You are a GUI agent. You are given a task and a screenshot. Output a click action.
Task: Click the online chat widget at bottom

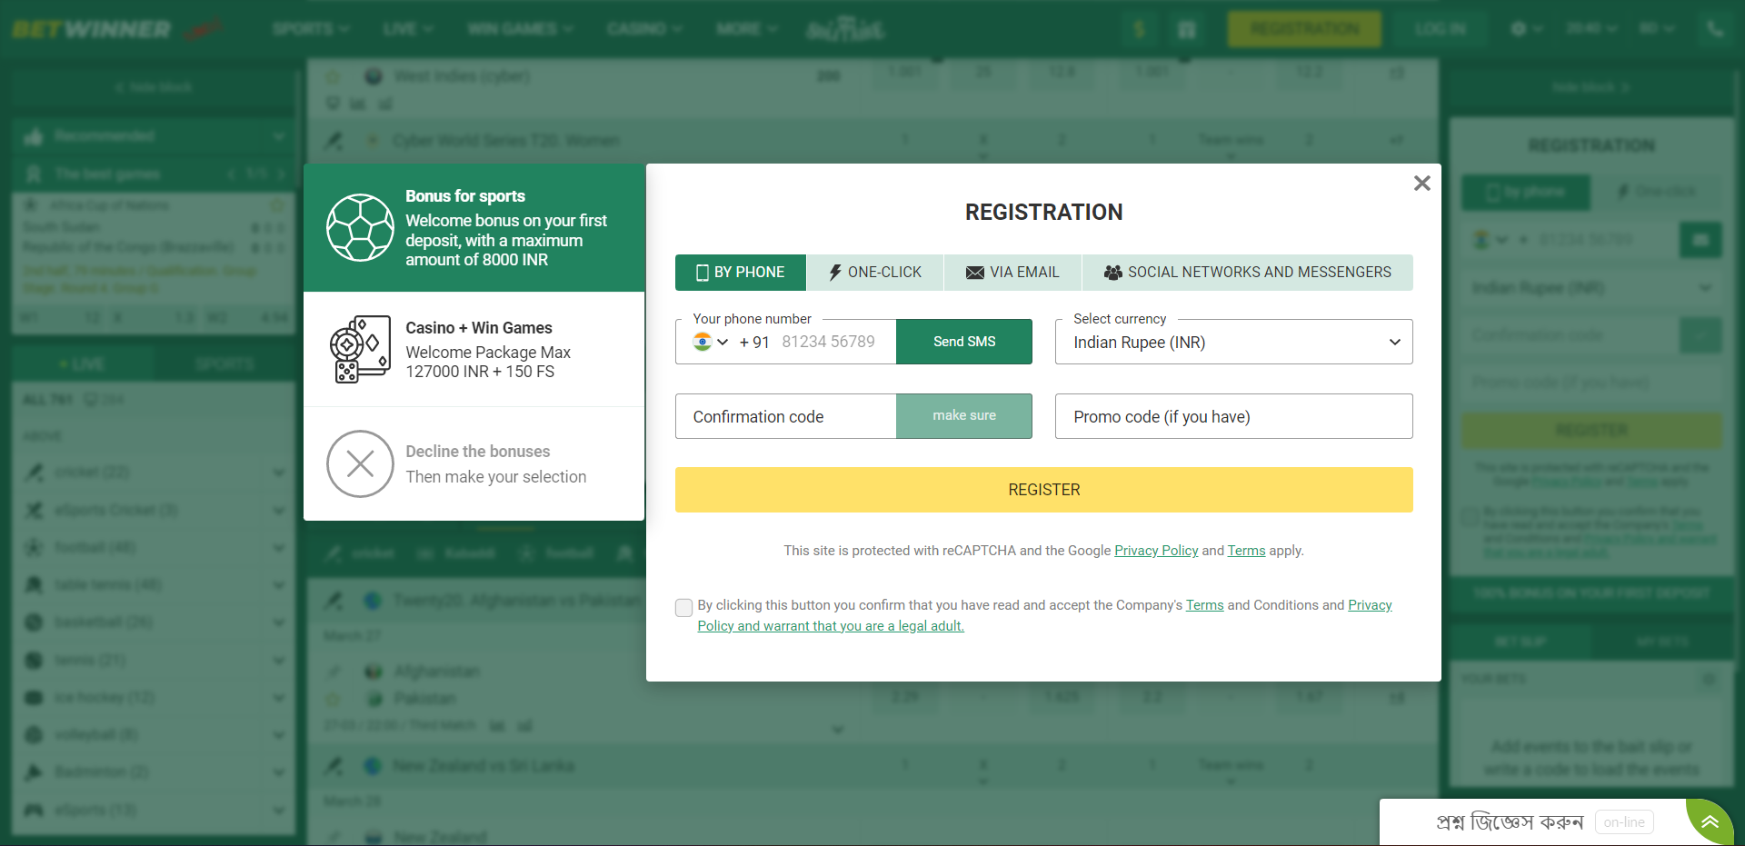pos(1532,822)
